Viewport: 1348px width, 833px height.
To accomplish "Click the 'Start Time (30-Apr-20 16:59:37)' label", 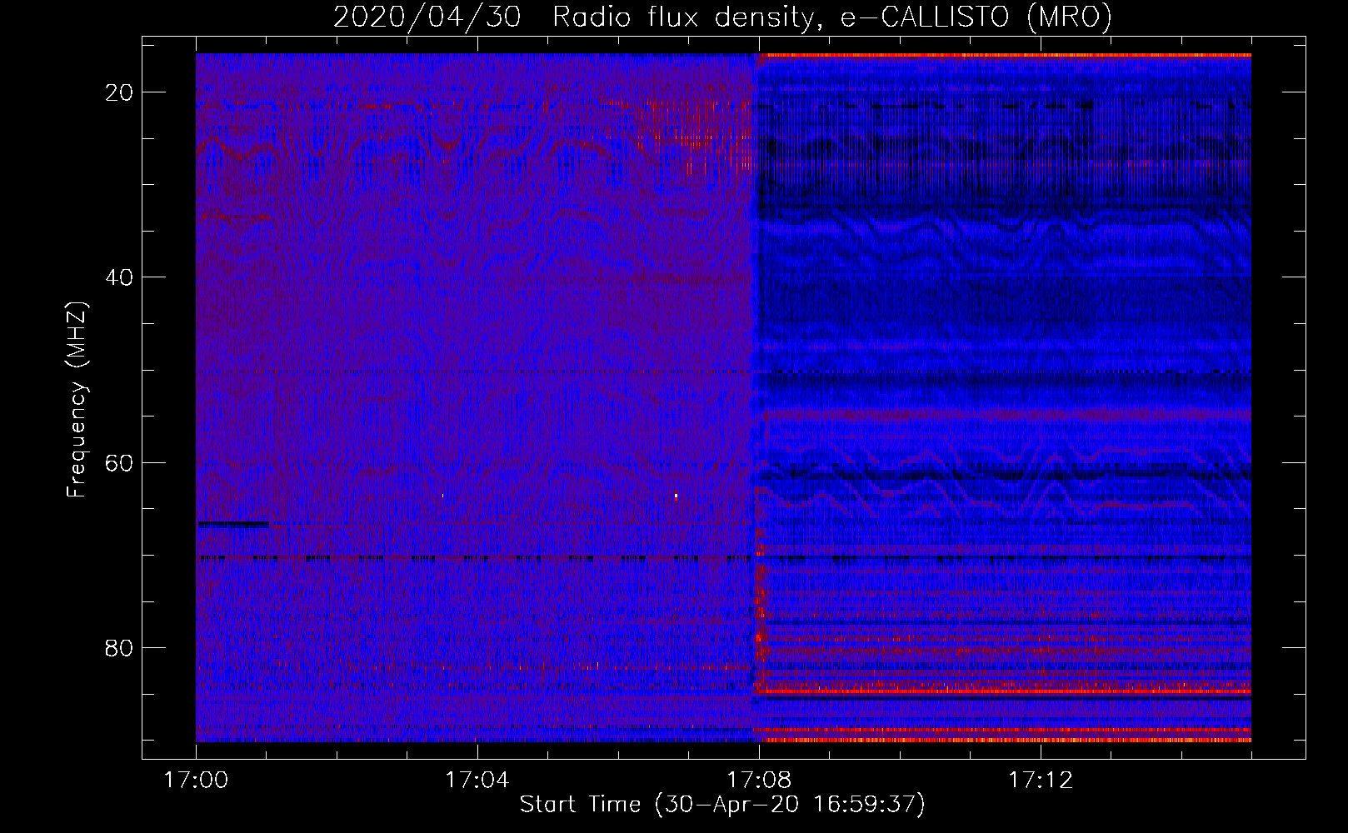I will pyautogui.click(x=722, y=805).
